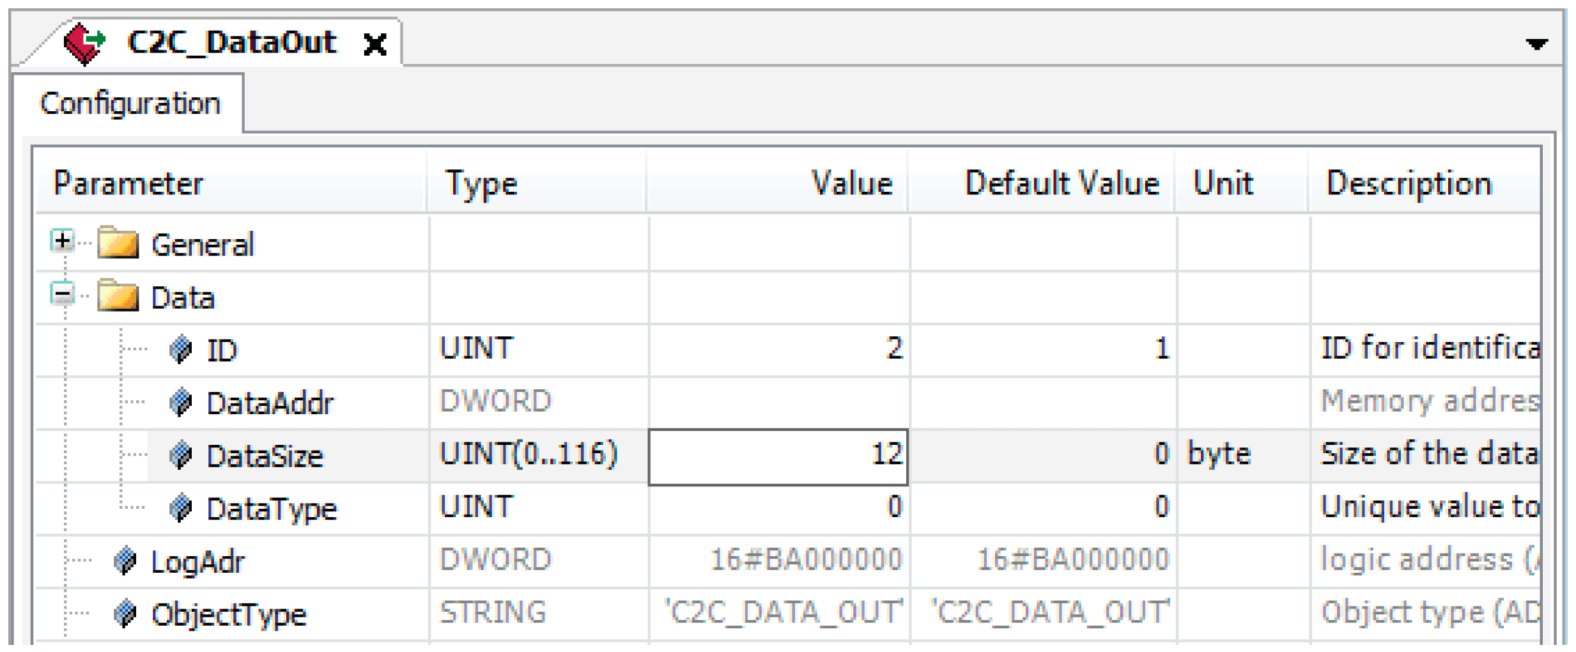
Task: Click the 'Unique value to' description
Action: [1430, 508]
